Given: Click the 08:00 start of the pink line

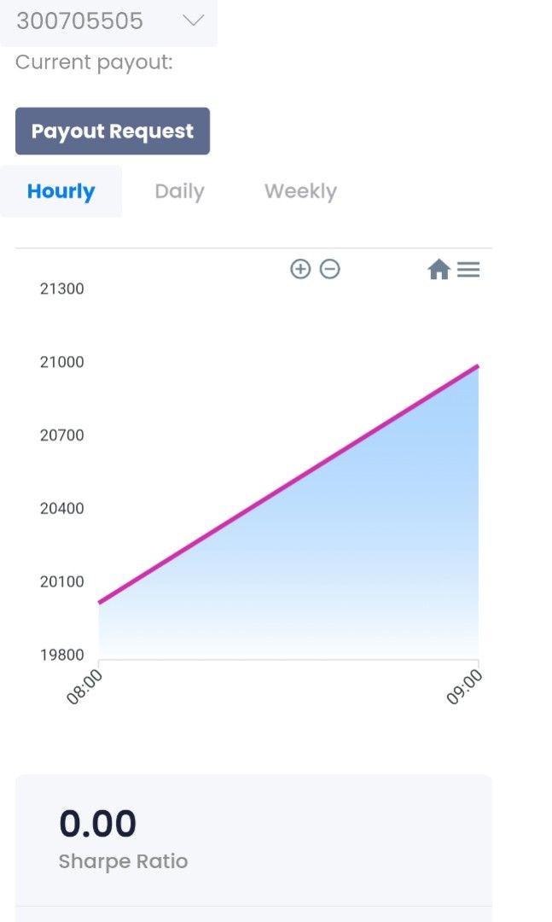Looking at the screenshot, I should pos(99,602).
